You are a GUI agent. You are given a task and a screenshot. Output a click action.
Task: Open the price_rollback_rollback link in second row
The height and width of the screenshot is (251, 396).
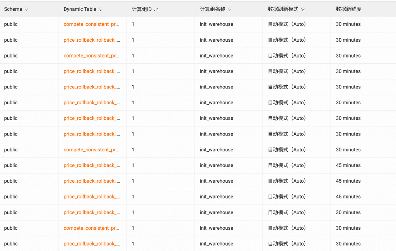coord(92,40)
